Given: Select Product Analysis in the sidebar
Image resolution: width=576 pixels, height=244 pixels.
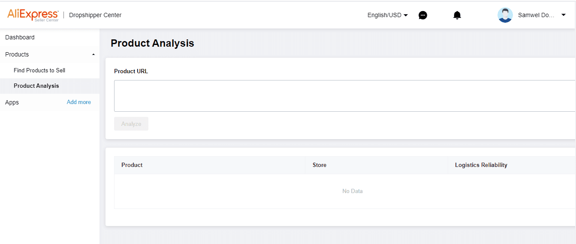Looking at the screenshot, I should (36, 86).
